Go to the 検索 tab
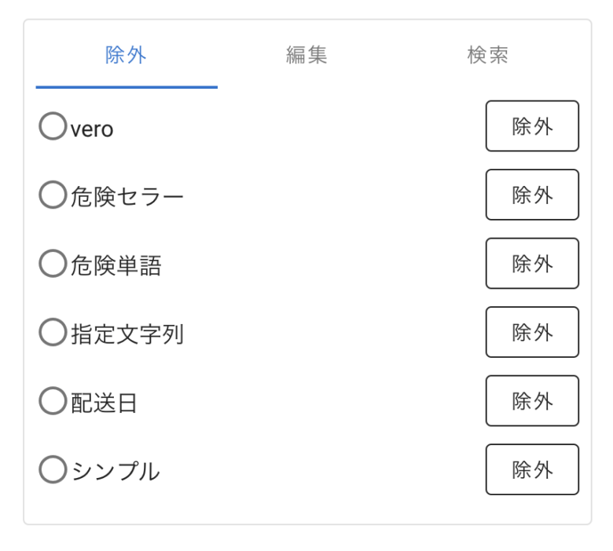Viewport: 613px width, 551px height. 488,55
